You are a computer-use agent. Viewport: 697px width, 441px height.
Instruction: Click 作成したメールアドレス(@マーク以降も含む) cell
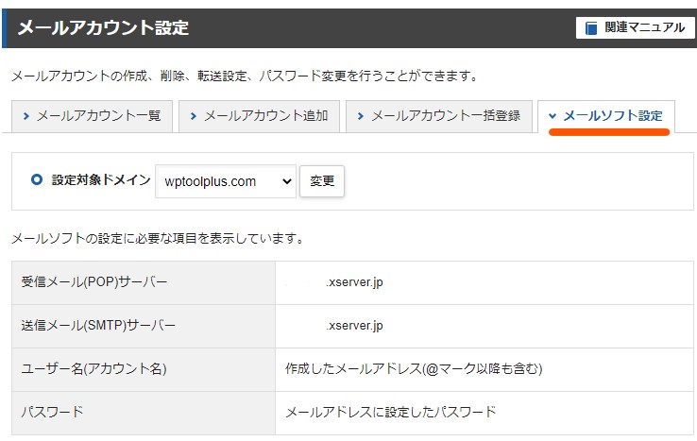tap(414, 368)
